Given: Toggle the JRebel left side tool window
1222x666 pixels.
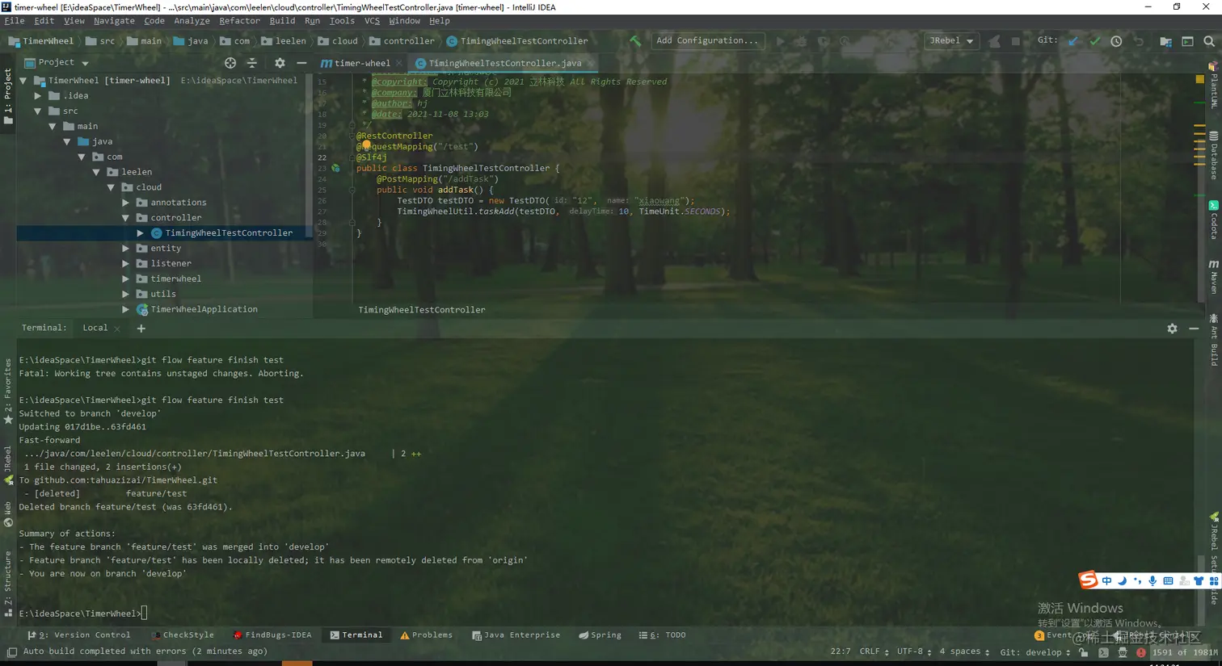Looking at the screenshot, I should point(8,465).
